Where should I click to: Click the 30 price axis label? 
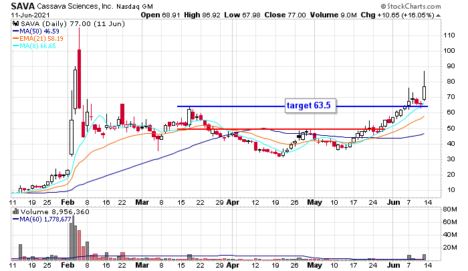click(451, 159)
